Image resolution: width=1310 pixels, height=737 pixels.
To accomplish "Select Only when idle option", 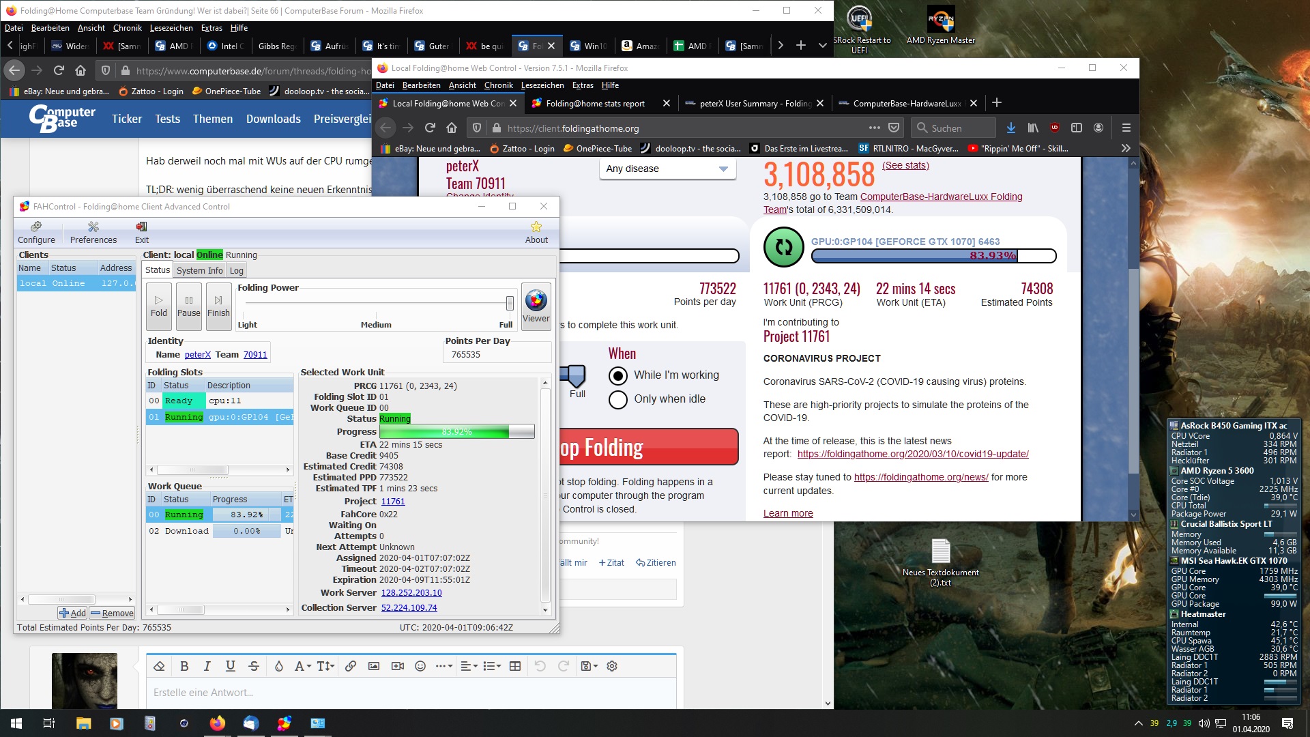I will pos(618,399).
